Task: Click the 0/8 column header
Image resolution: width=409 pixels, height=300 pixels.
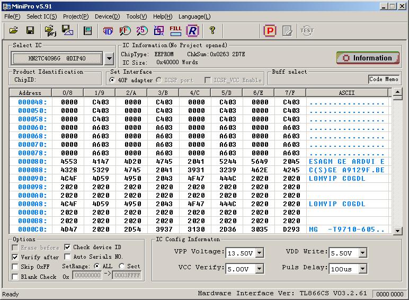Action: pos(68,93)
